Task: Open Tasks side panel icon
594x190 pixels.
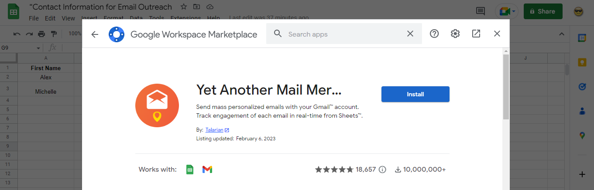Action: tap(582, 87)
